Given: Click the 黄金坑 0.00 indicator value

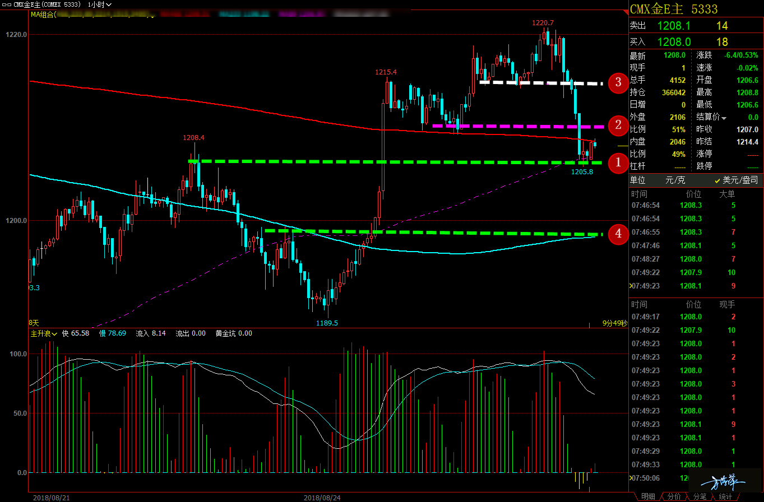Looking at the screenshot, I should [x=234, y=333].
